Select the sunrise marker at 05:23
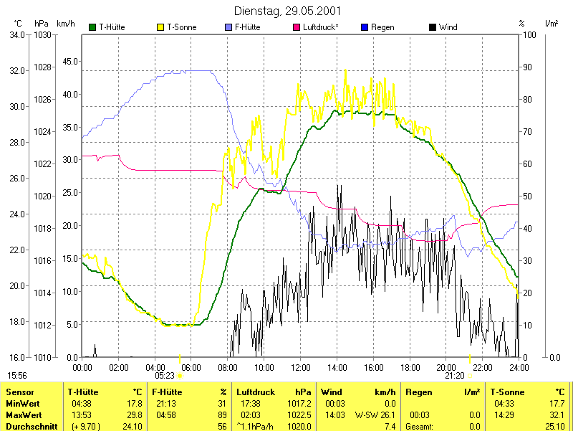Viewport: 573px width, 431px height. pos(180,375)
